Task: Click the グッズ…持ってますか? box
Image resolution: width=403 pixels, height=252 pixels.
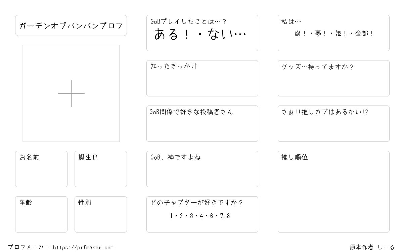Action: click(x=333, y=78)
